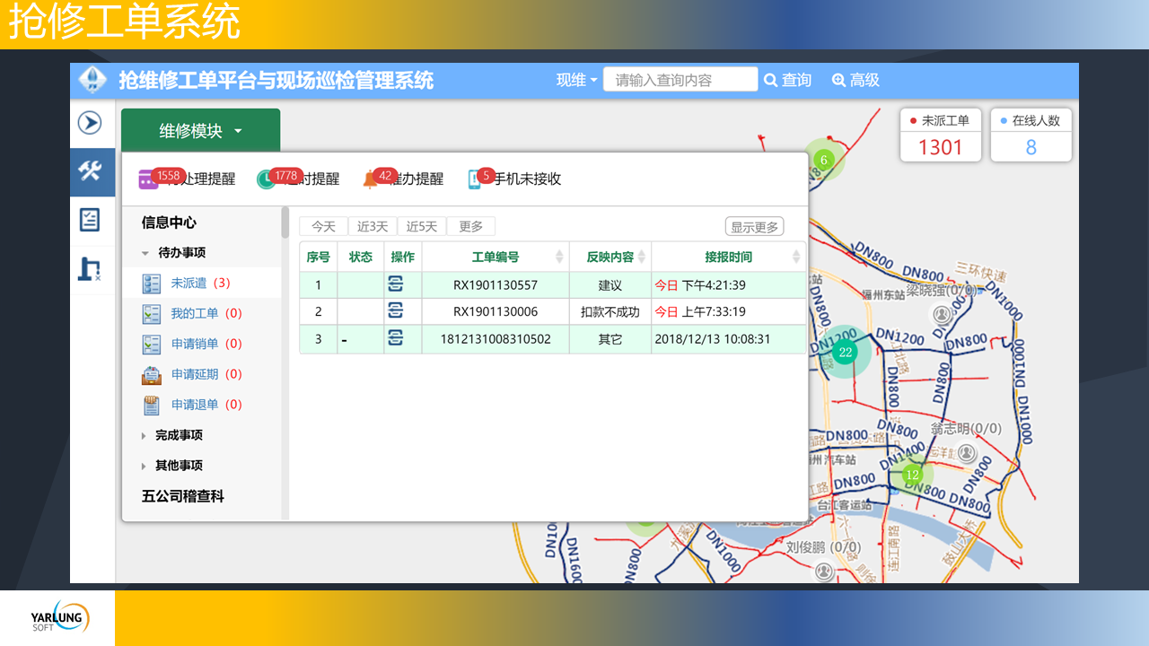1149x646 pixels.
Task: Open 申请销单 (0) list item
Action: [201, 345]
